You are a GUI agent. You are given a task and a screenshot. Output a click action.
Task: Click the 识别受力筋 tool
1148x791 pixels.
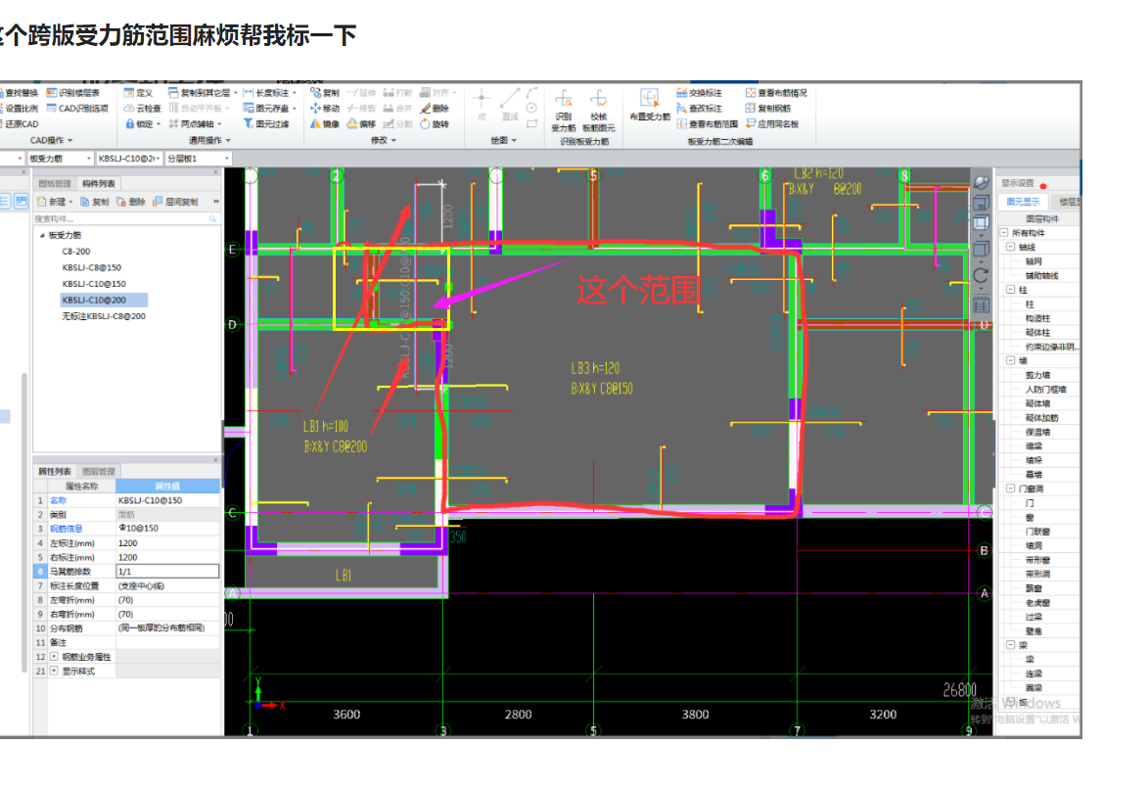tap(563, 111)
